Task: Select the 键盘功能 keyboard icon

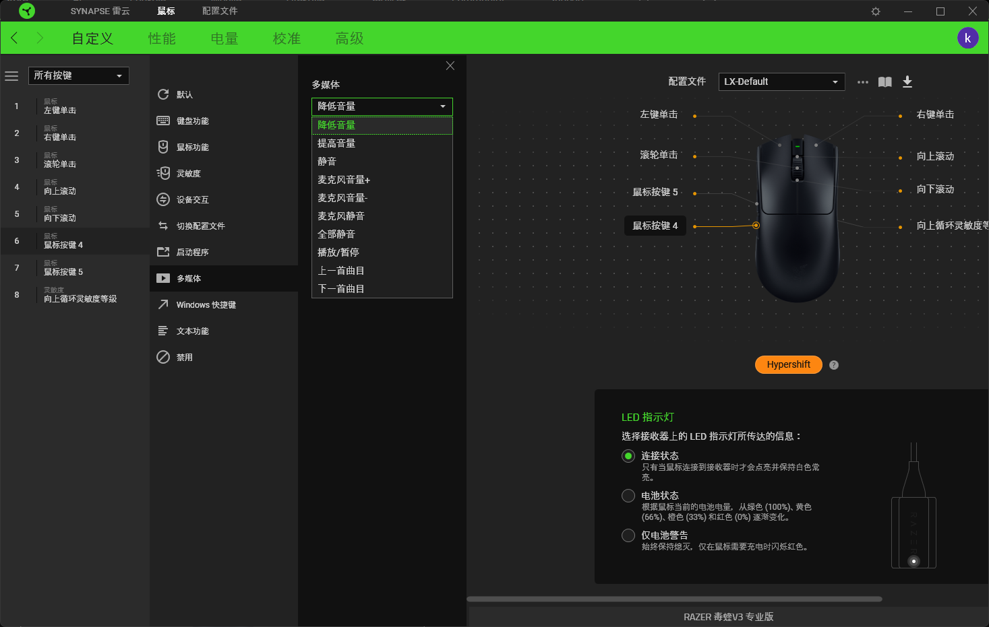Action: [x=163, y=121]
